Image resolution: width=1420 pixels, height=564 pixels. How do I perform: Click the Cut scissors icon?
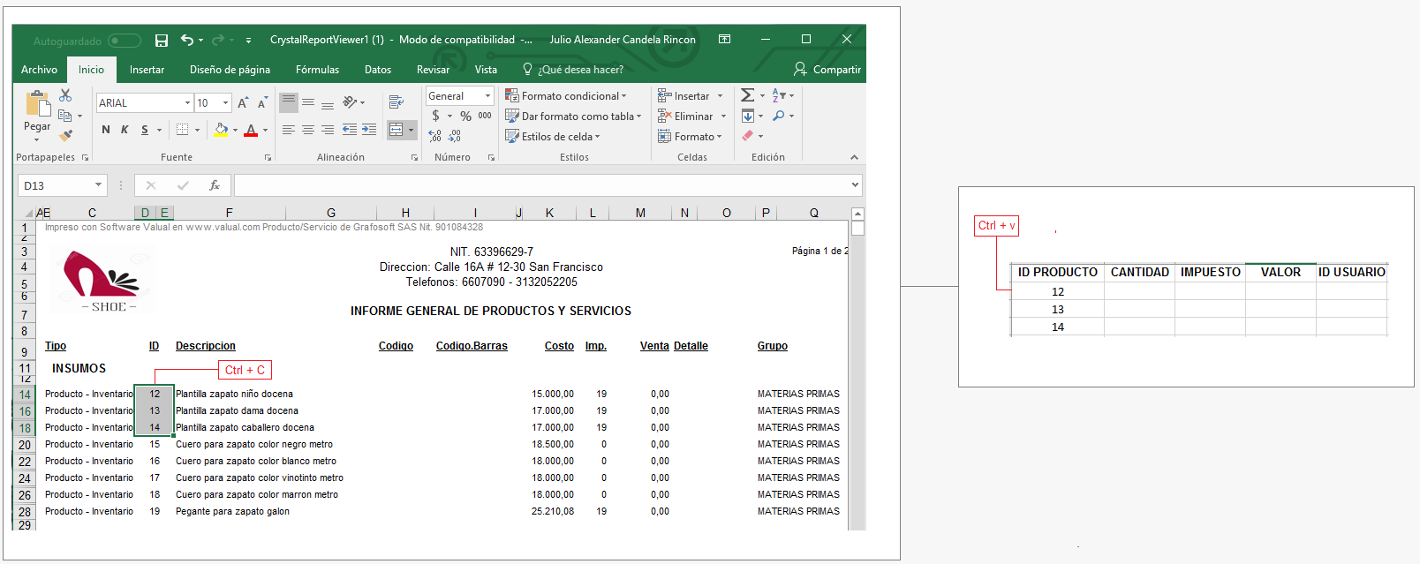pos(65,95)
